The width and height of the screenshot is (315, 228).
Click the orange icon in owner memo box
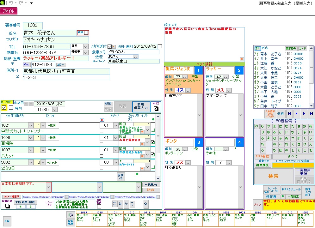(242, 59)
